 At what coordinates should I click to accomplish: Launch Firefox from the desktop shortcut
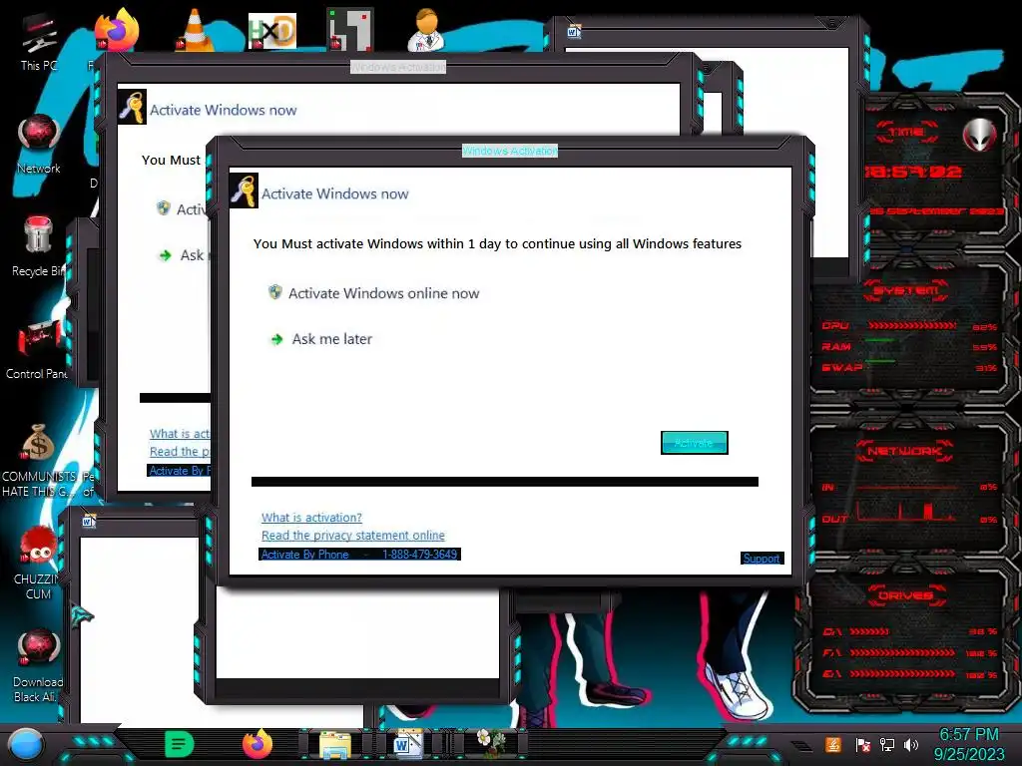[118, 29]
